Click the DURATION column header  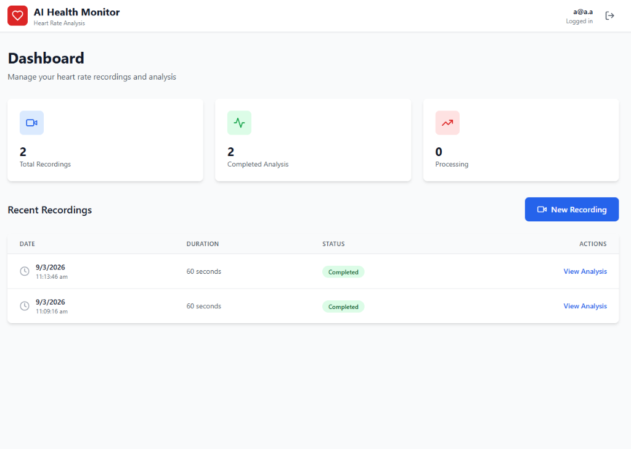pyautogui.click(x=202, y=244)
